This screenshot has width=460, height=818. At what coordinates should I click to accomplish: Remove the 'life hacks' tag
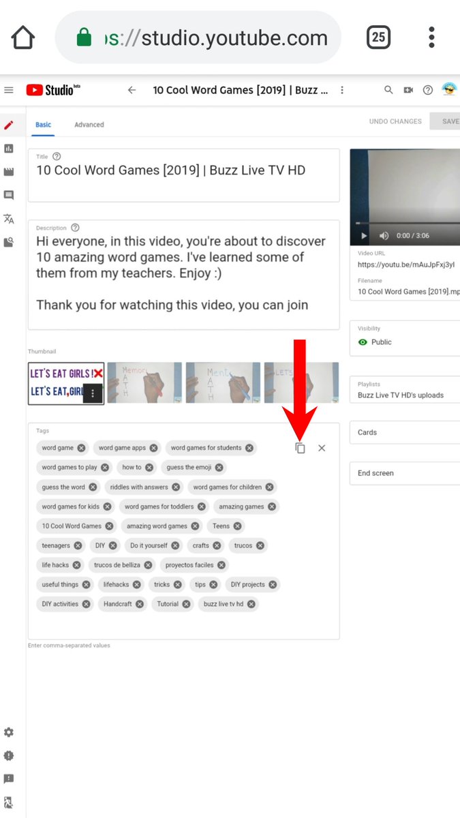coord(76,565)
